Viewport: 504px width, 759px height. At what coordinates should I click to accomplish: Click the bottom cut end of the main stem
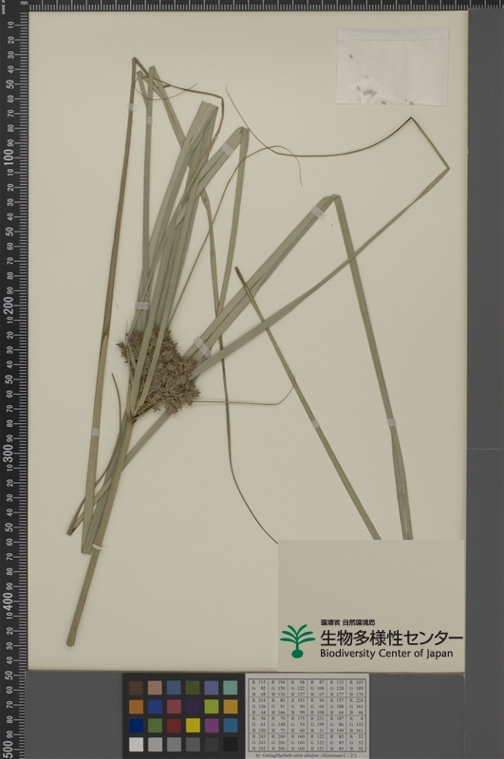[x=70, y=642]
